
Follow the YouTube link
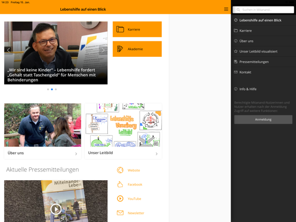(134, 199)
